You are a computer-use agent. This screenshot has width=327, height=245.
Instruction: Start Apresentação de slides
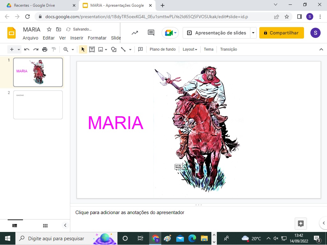point(217,33)
